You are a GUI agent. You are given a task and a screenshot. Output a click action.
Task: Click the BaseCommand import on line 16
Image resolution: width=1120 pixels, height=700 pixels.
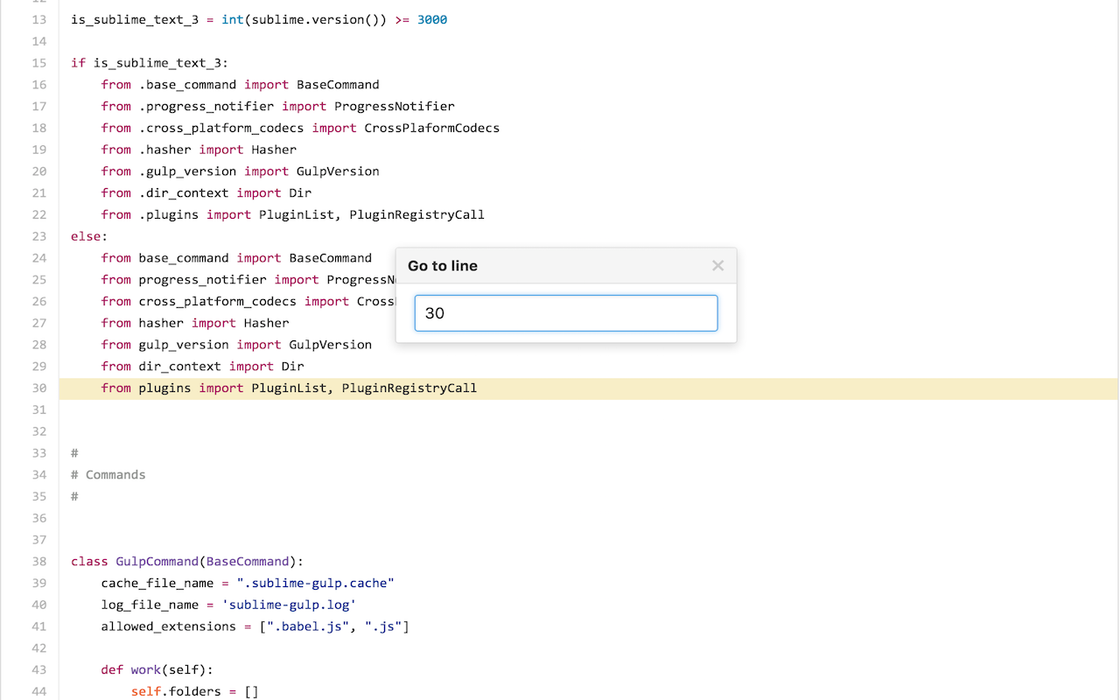coord(338,84)
